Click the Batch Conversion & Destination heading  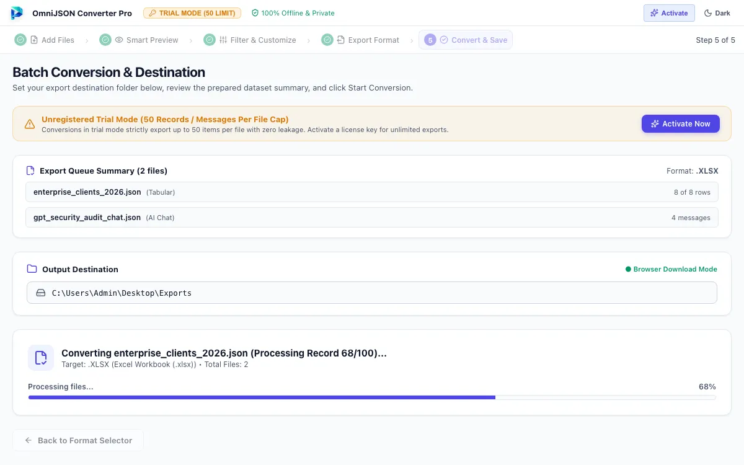click(x=109, y=73)
